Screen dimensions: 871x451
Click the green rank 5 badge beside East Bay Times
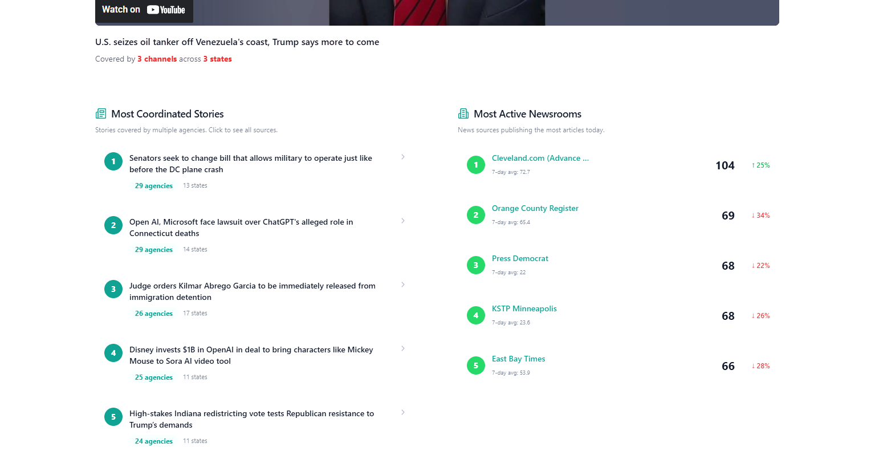[x=476, y=365]
